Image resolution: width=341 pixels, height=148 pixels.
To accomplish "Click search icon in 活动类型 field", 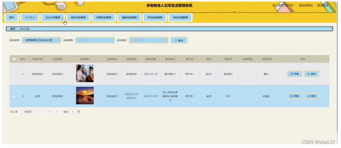I will 112,40.
